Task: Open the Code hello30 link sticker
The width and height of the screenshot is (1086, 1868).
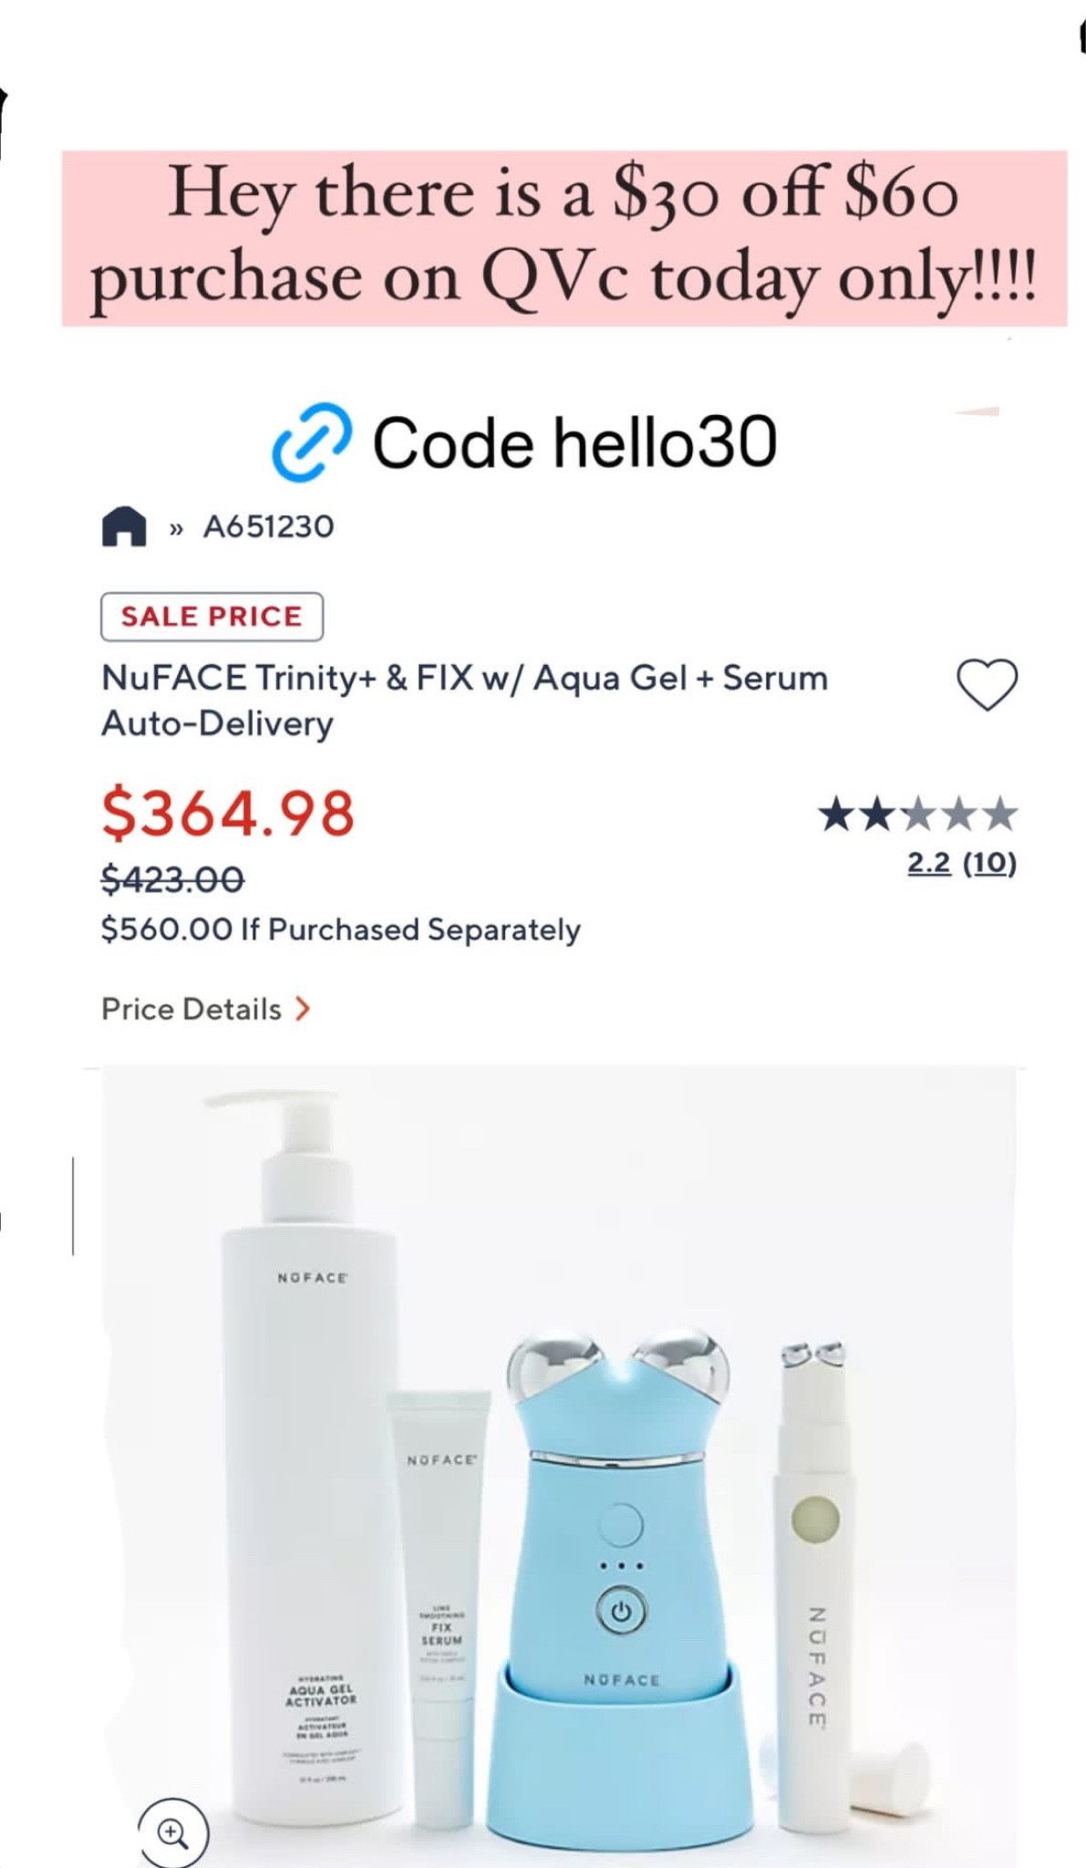Action: (525, 442)
